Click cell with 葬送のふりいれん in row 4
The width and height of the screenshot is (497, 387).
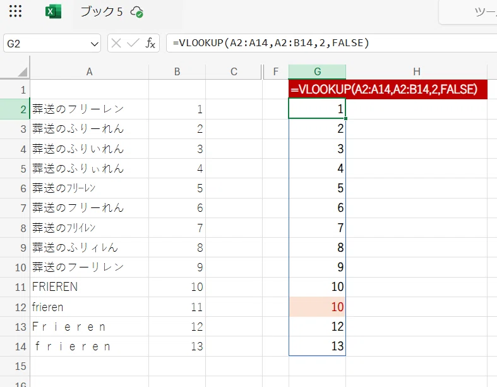(x=90, y=149)
